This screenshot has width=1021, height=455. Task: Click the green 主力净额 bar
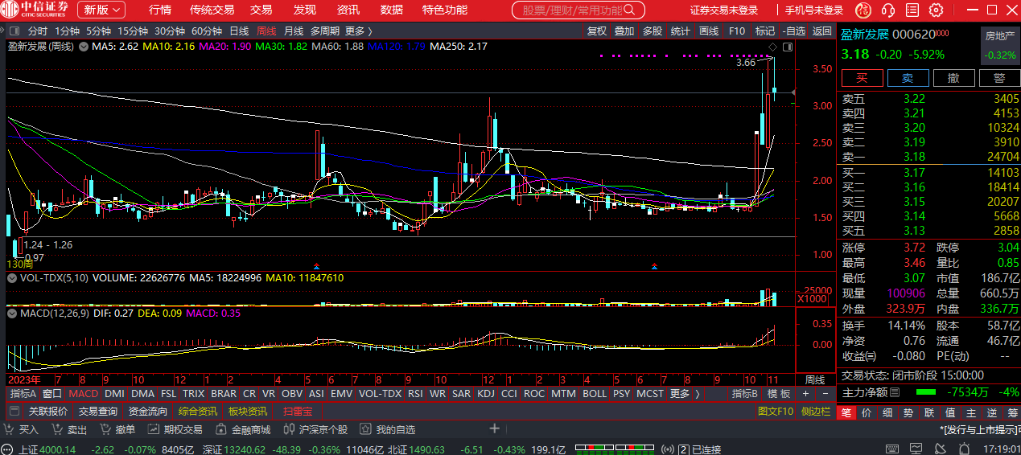(x=926, y=392)
